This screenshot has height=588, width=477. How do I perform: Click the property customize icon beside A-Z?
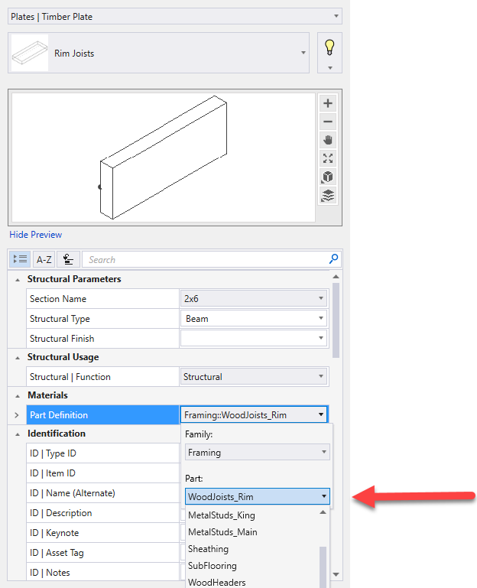click(x=68, y=259)
